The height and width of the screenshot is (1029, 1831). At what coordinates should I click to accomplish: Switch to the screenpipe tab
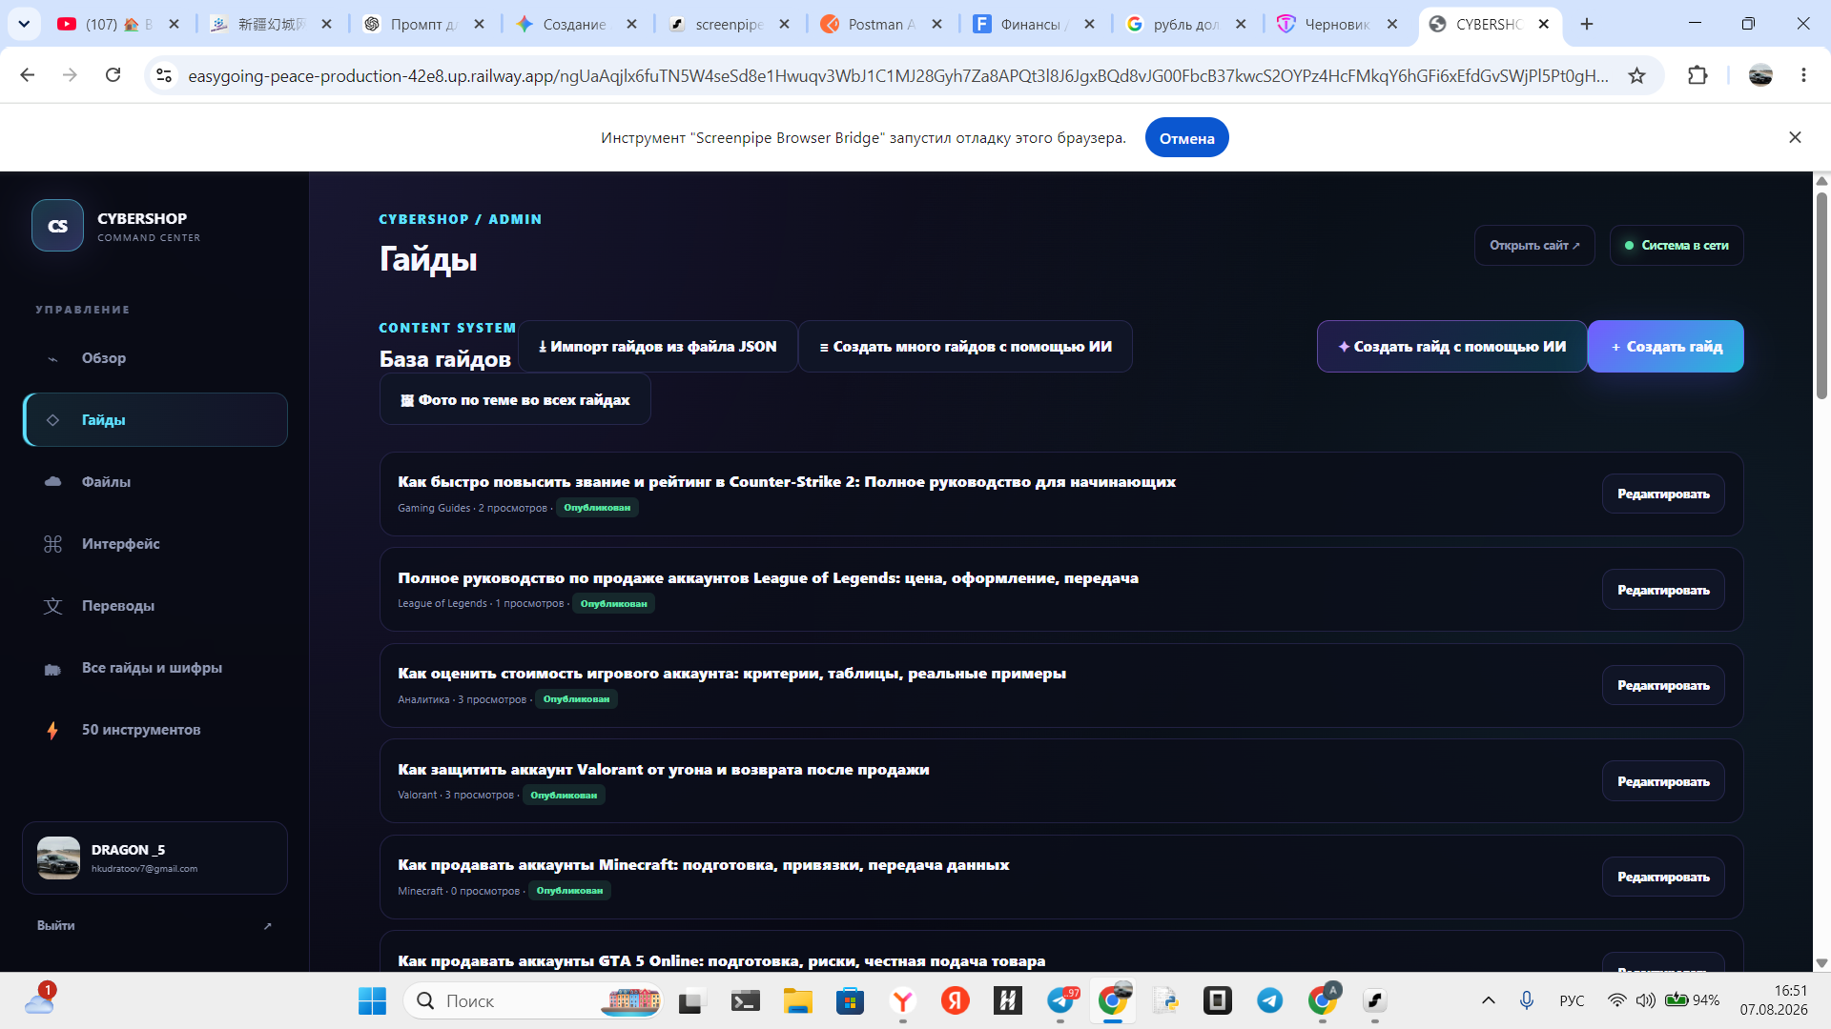coord(729,24)
